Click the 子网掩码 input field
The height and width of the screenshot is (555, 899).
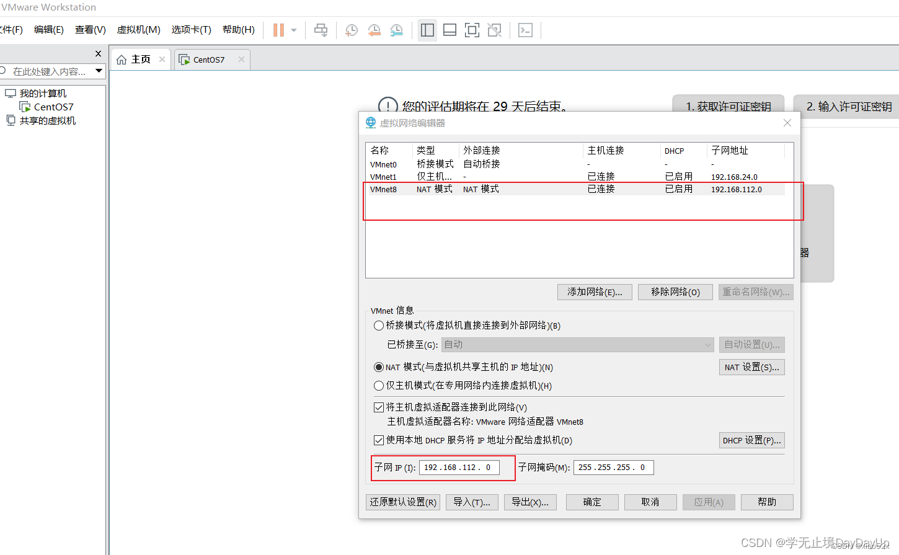point(613,467)
